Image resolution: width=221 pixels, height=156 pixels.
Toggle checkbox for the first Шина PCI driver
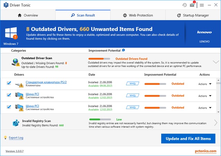[9, 95]
